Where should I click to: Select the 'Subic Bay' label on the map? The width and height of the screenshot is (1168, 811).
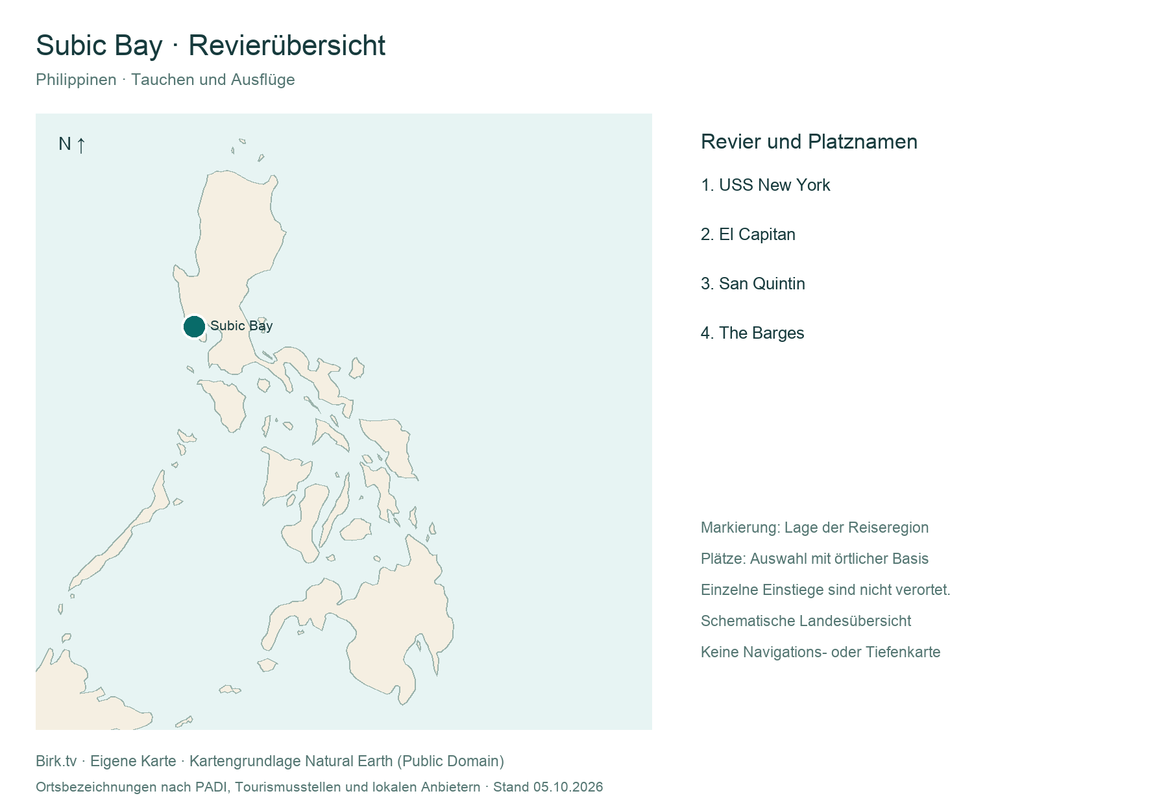point(241,326)
